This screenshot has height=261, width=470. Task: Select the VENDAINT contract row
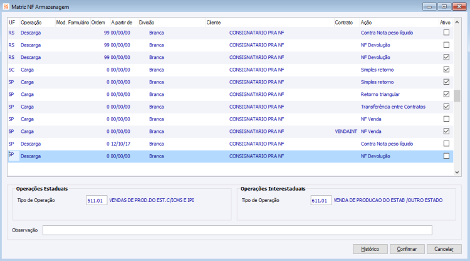(230, 131)
